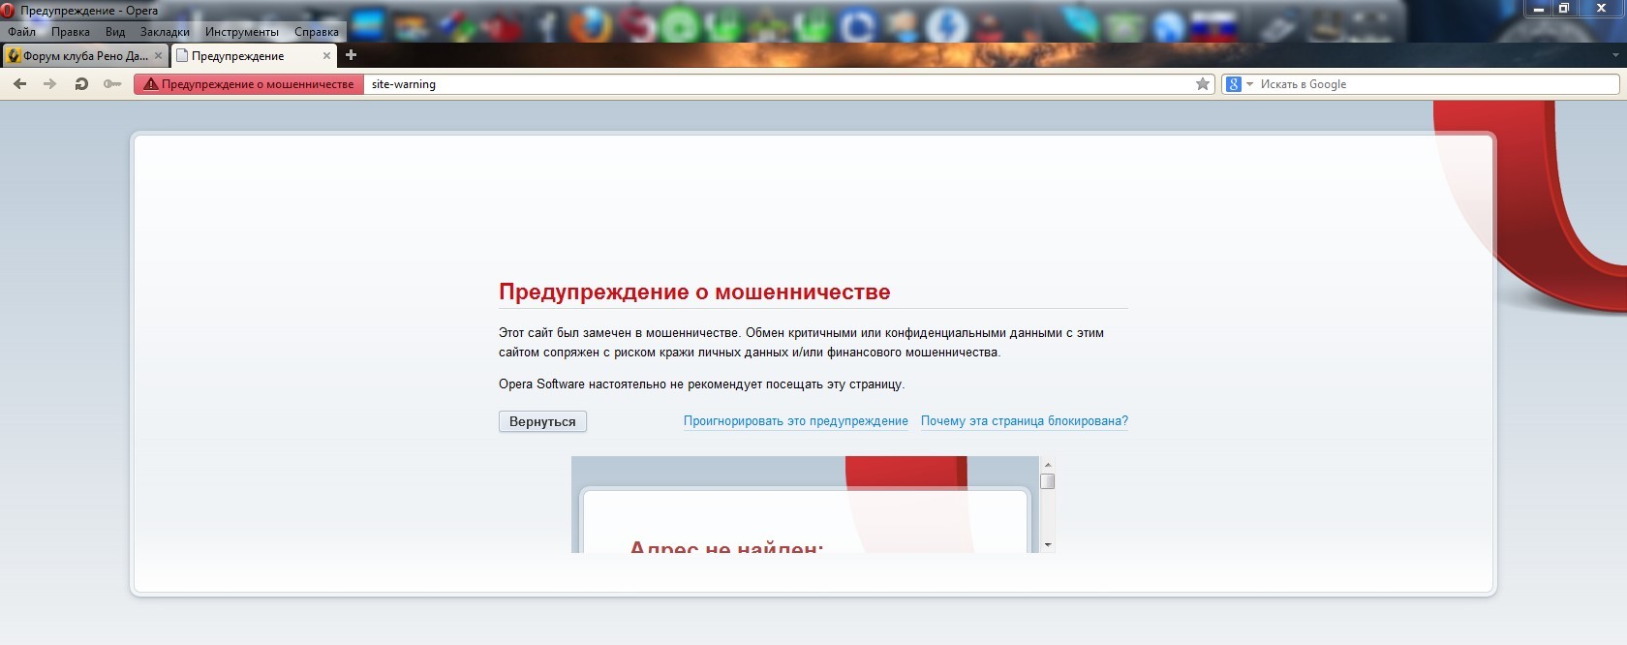The height and width of the screenshot is (645, 1627).
Task: Restore the Opera window size
Action: coord(1563,9)
